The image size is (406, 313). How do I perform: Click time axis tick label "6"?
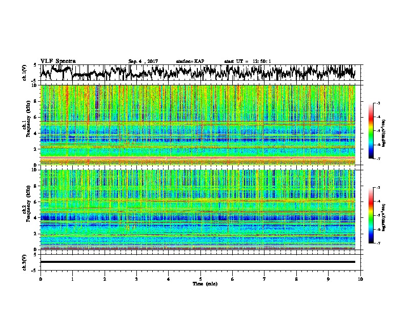click(233, 279)
